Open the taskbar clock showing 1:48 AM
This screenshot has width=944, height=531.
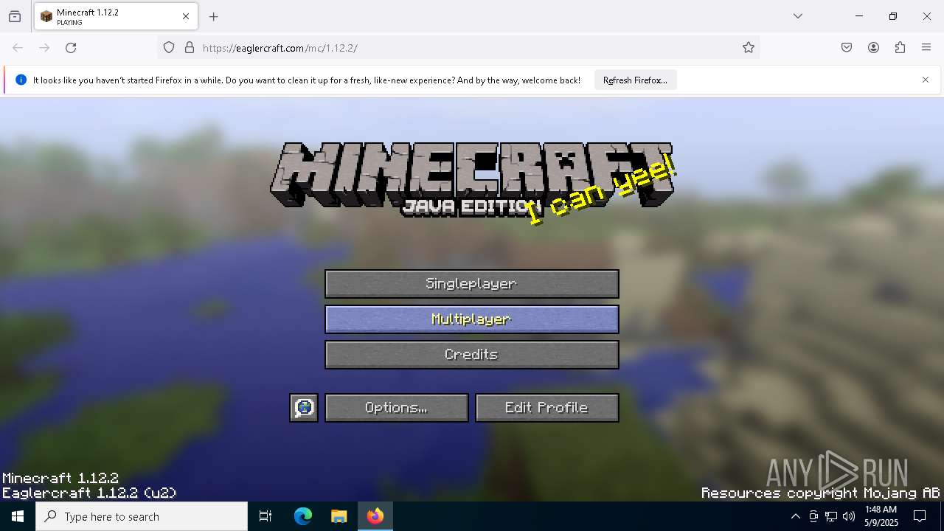(881, 516)
